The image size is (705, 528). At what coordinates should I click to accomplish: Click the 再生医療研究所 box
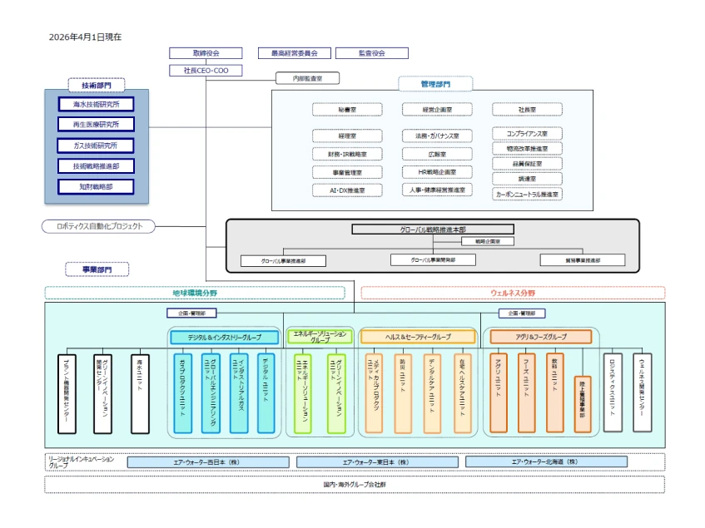(x=96, y=125)
